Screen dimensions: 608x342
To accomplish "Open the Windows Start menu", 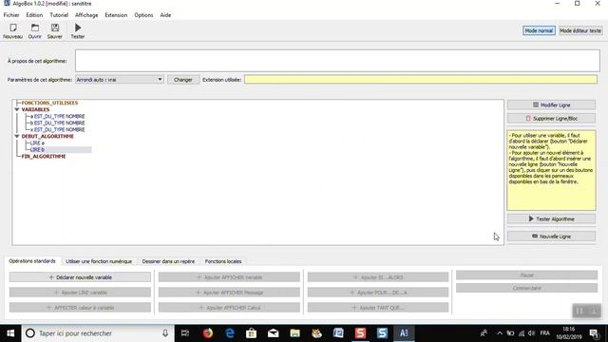I will point(10,333).
